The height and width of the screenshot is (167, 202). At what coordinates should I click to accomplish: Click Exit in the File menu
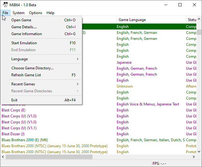(x=14, y=100)
